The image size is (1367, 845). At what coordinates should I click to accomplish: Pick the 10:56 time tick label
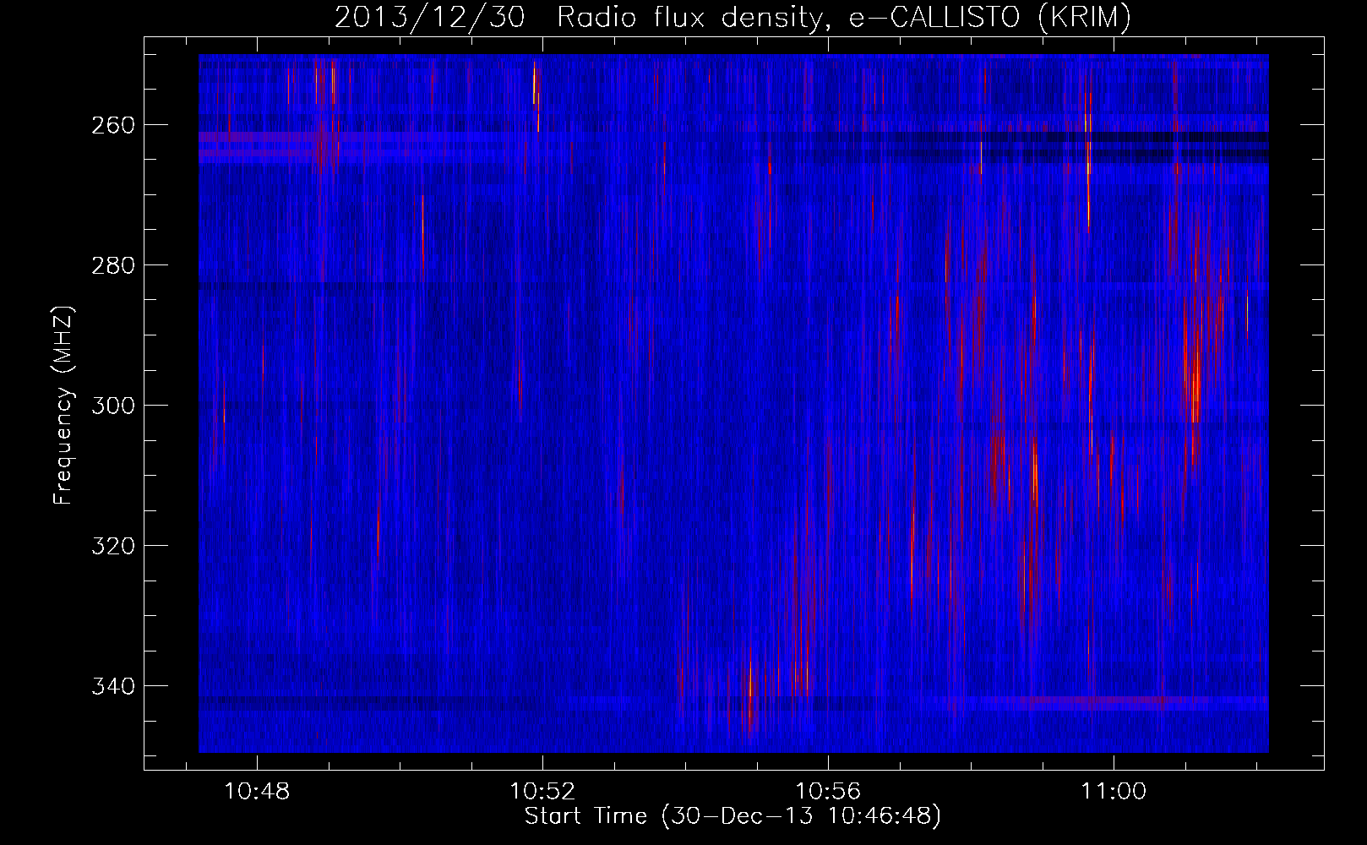coord(828,792)
